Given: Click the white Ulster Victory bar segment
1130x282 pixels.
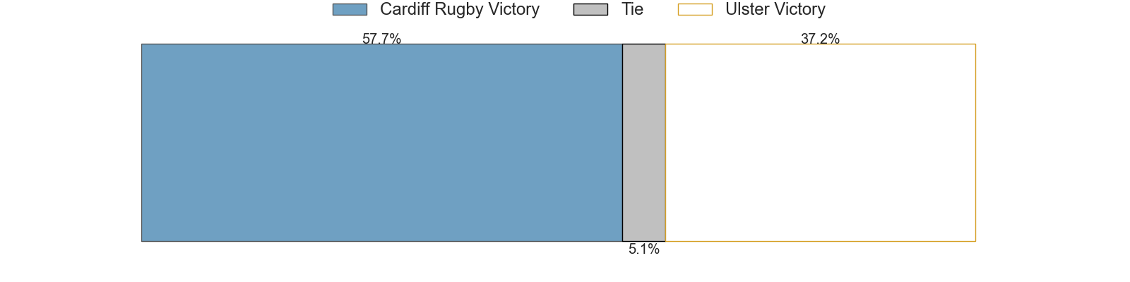Looking at the screenshot, I should (x=820, y=142).
